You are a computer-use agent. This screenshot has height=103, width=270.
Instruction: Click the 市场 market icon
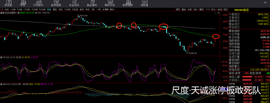[22, 3]
